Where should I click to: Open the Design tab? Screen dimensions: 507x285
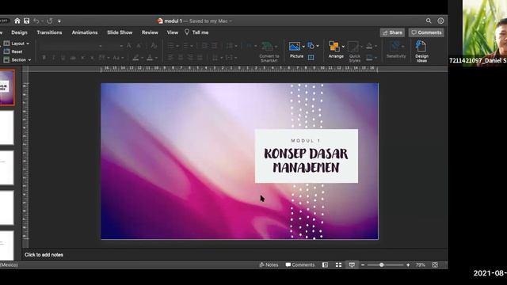19,32
